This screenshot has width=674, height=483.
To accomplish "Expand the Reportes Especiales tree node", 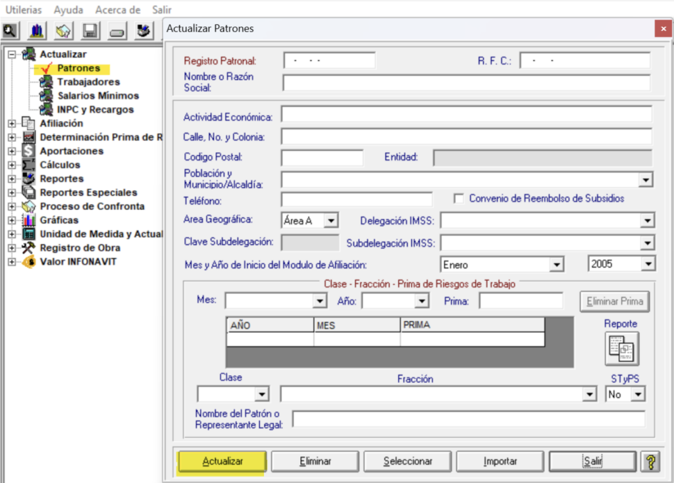I will click(x=12, y=192).
